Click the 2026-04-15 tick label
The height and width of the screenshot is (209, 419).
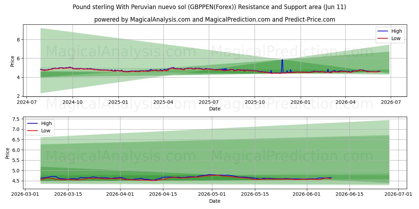[x=163, y=194]
